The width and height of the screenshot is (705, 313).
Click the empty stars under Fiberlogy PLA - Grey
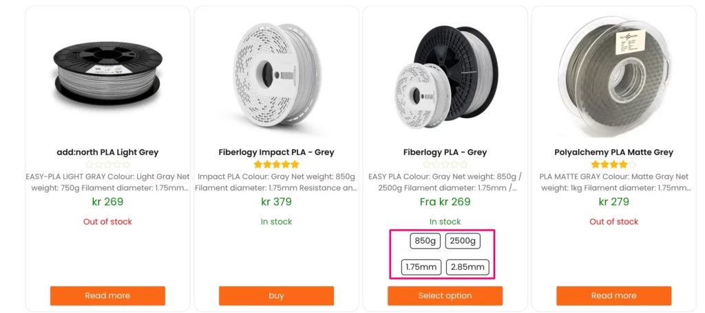pos(445,165)
